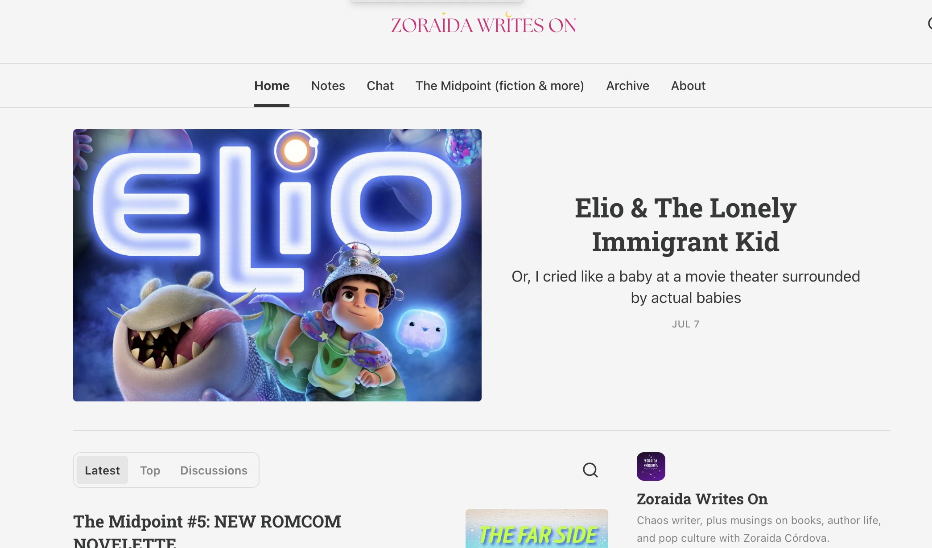Click the Zoraida Writes On sidebar title
This screenshot has width=932, height=548.
(702, 499)
